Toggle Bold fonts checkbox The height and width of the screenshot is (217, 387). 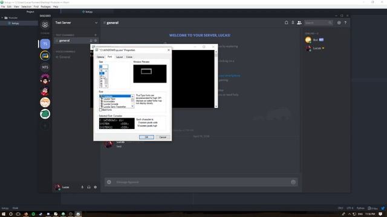point(100,110)
